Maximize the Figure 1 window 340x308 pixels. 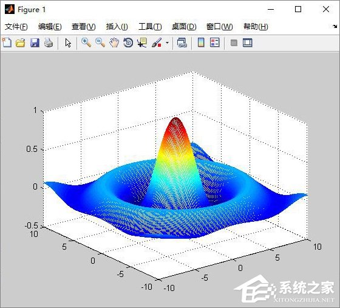(298, 9)
